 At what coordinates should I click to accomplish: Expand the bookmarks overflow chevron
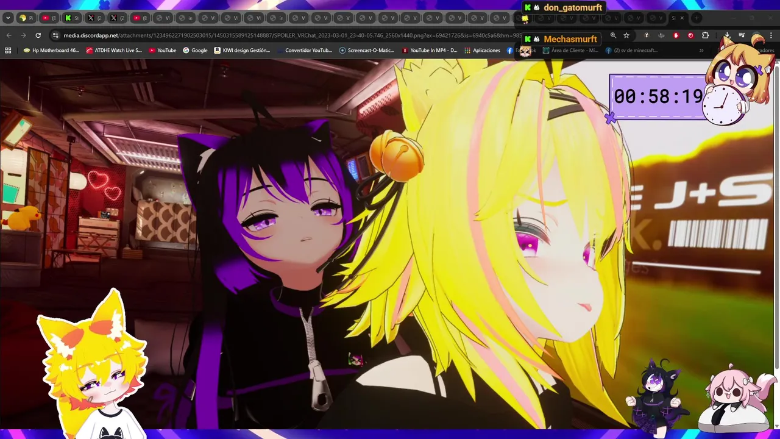point(701,51)
